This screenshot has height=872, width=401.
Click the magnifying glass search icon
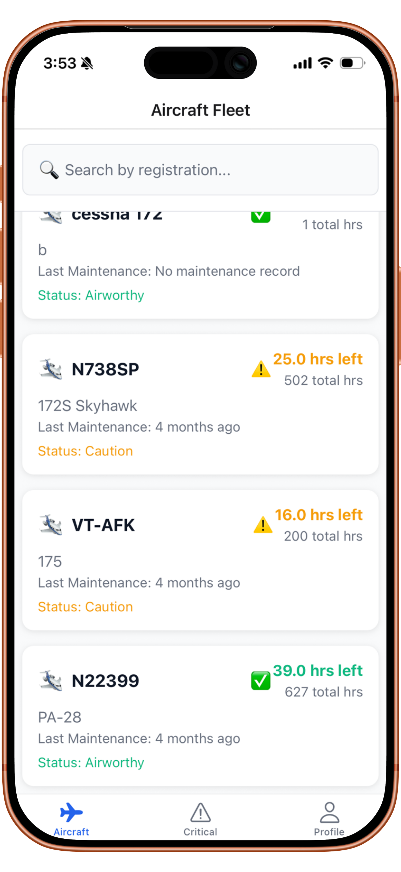click(x=49, y=170)
